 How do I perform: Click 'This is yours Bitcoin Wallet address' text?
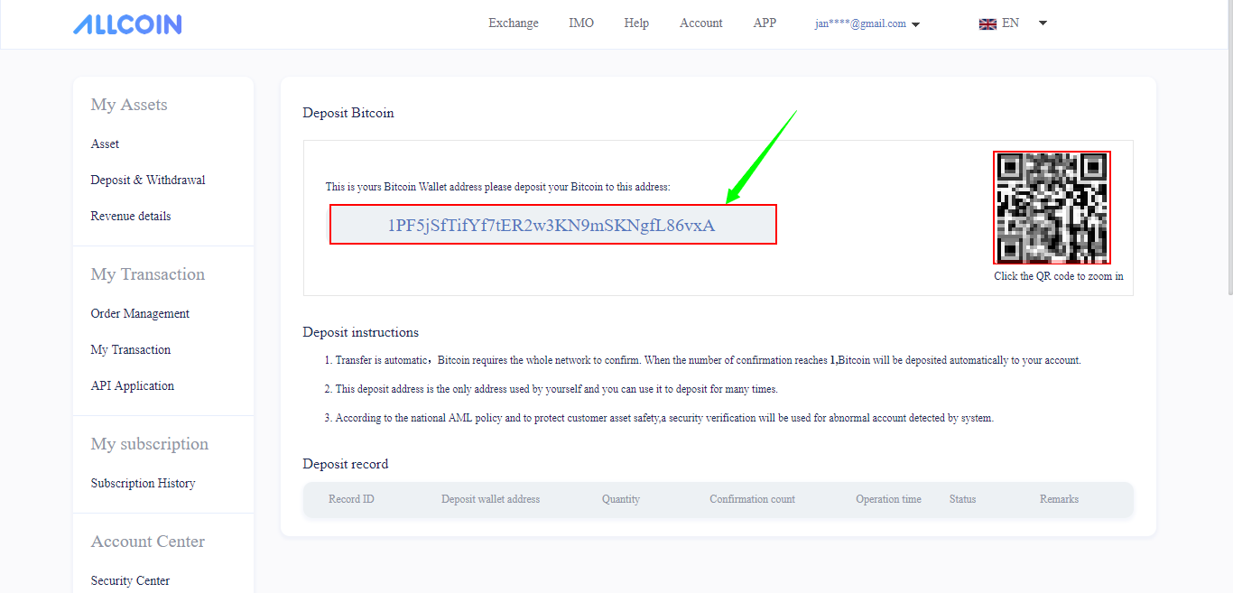[497, 188]
